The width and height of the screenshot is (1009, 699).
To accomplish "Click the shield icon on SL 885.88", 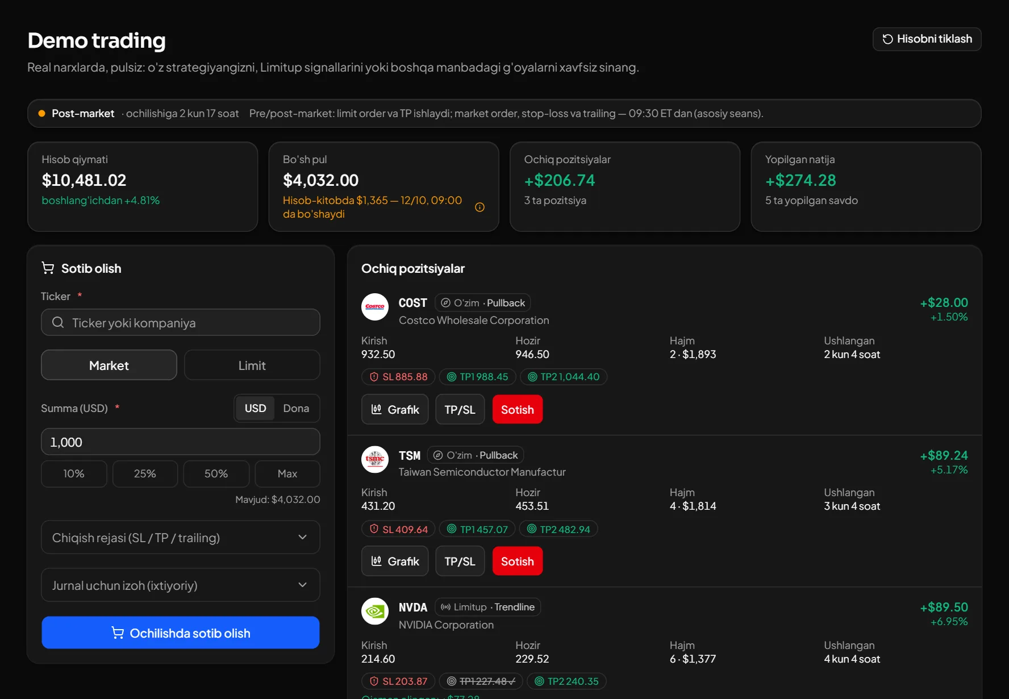I will pos(374,377).
